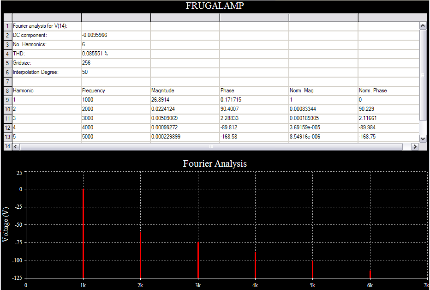This screenshot has width=430, height=290.
Task: Select the cell 'Fourier analysis for V(14):'
Action: click(47, 26)
